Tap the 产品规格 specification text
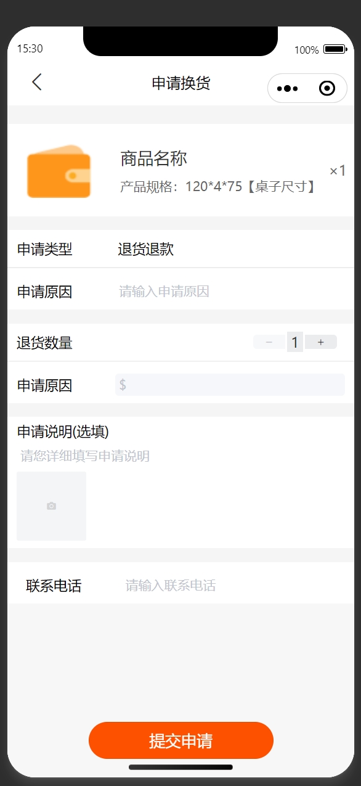Screen dimensions: 361x786 click(220, 187)
